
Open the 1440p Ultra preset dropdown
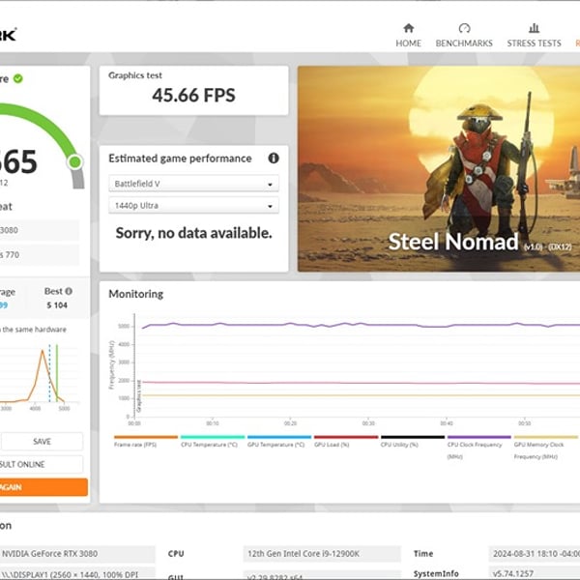[194, 206]
